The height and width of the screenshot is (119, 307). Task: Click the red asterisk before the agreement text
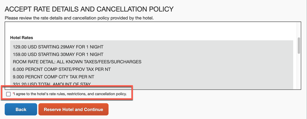pos(13,94)
